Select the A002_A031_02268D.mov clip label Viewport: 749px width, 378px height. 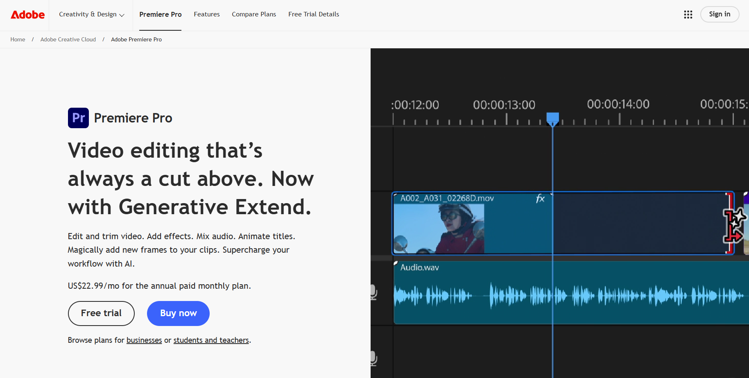[447, 199]
